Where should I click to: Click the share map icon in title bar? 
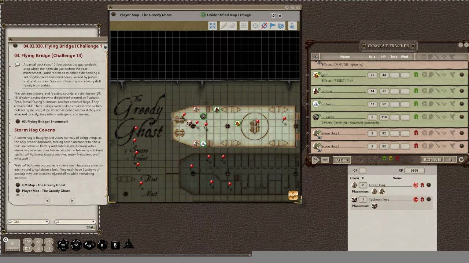point(273,15)
